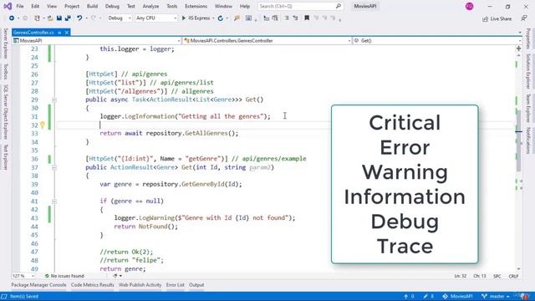This screenshot has height=301, width=535.
Task: Open the Debug configuration dropdown
Action: (120, 18)
